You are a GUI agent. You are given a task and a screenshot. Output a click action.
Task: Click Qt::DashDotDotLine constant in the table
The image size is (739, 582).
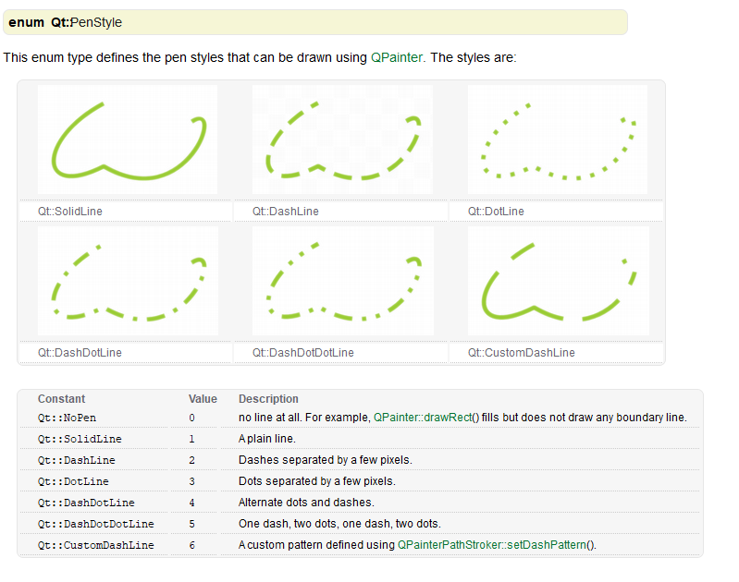coord(96,524)
